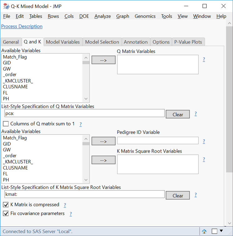Clear the Q matrix list-style specification
The image size is (233, 236).
point(178,114)
